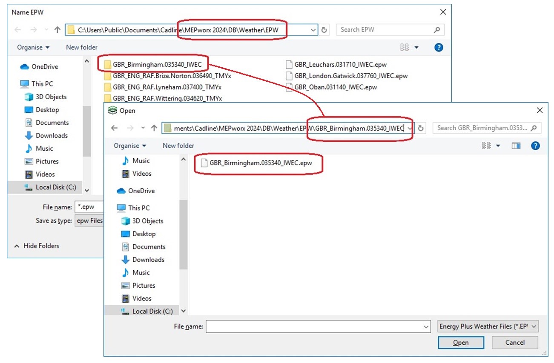Viewport: 554px width, 363px height.
Task: Open Organise menu in Open dialog
Action: [x=130, y=146]
